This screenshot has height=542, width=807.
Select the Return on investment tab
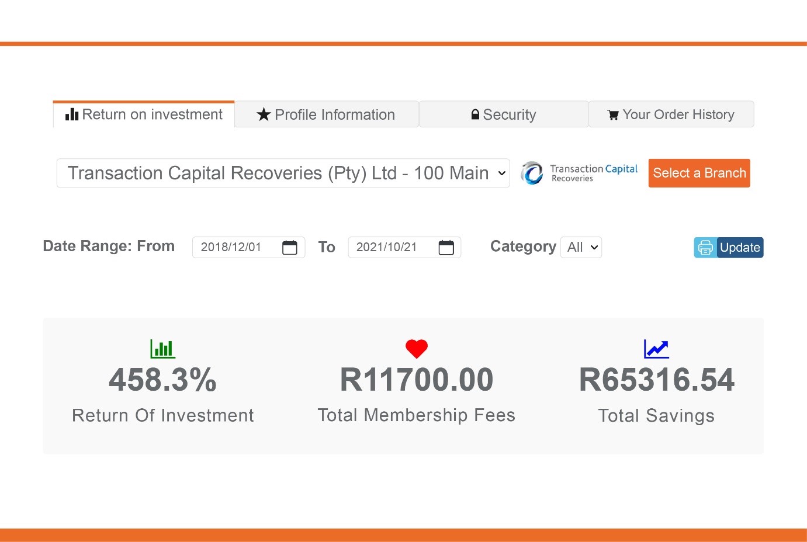coord(144,114)
